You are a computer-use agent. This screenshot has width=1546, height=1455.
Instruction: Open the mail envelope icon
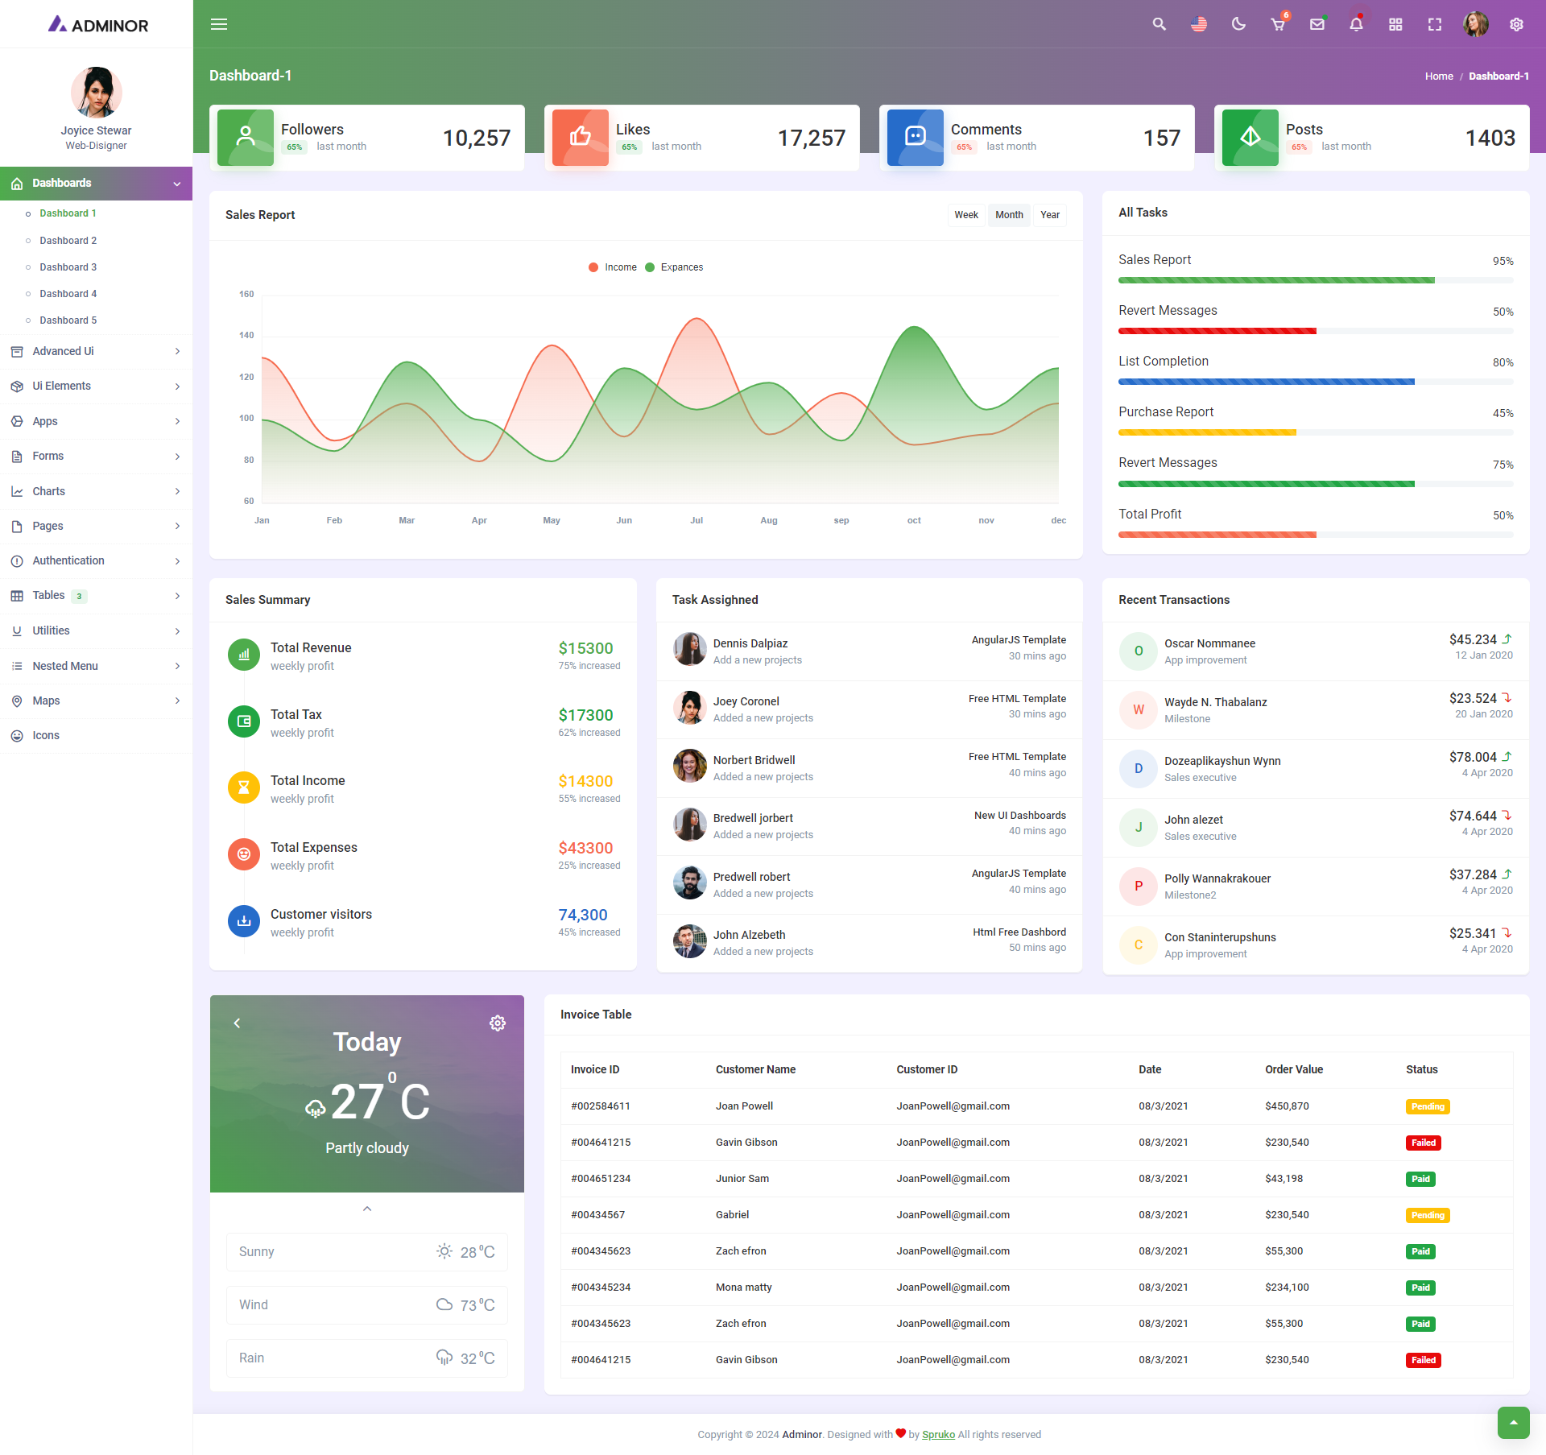click(x=1317, y=24)
